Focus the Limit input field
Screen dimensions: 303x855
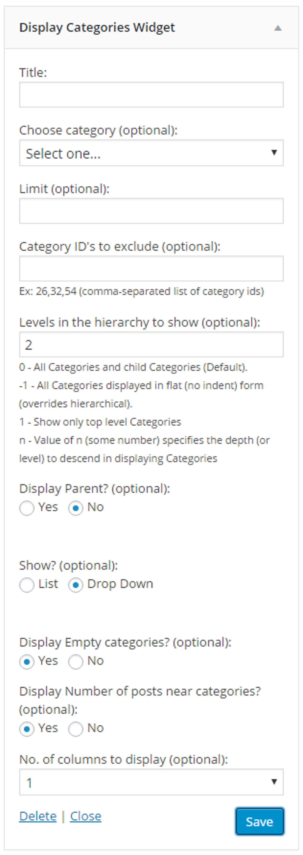point(151,211)
